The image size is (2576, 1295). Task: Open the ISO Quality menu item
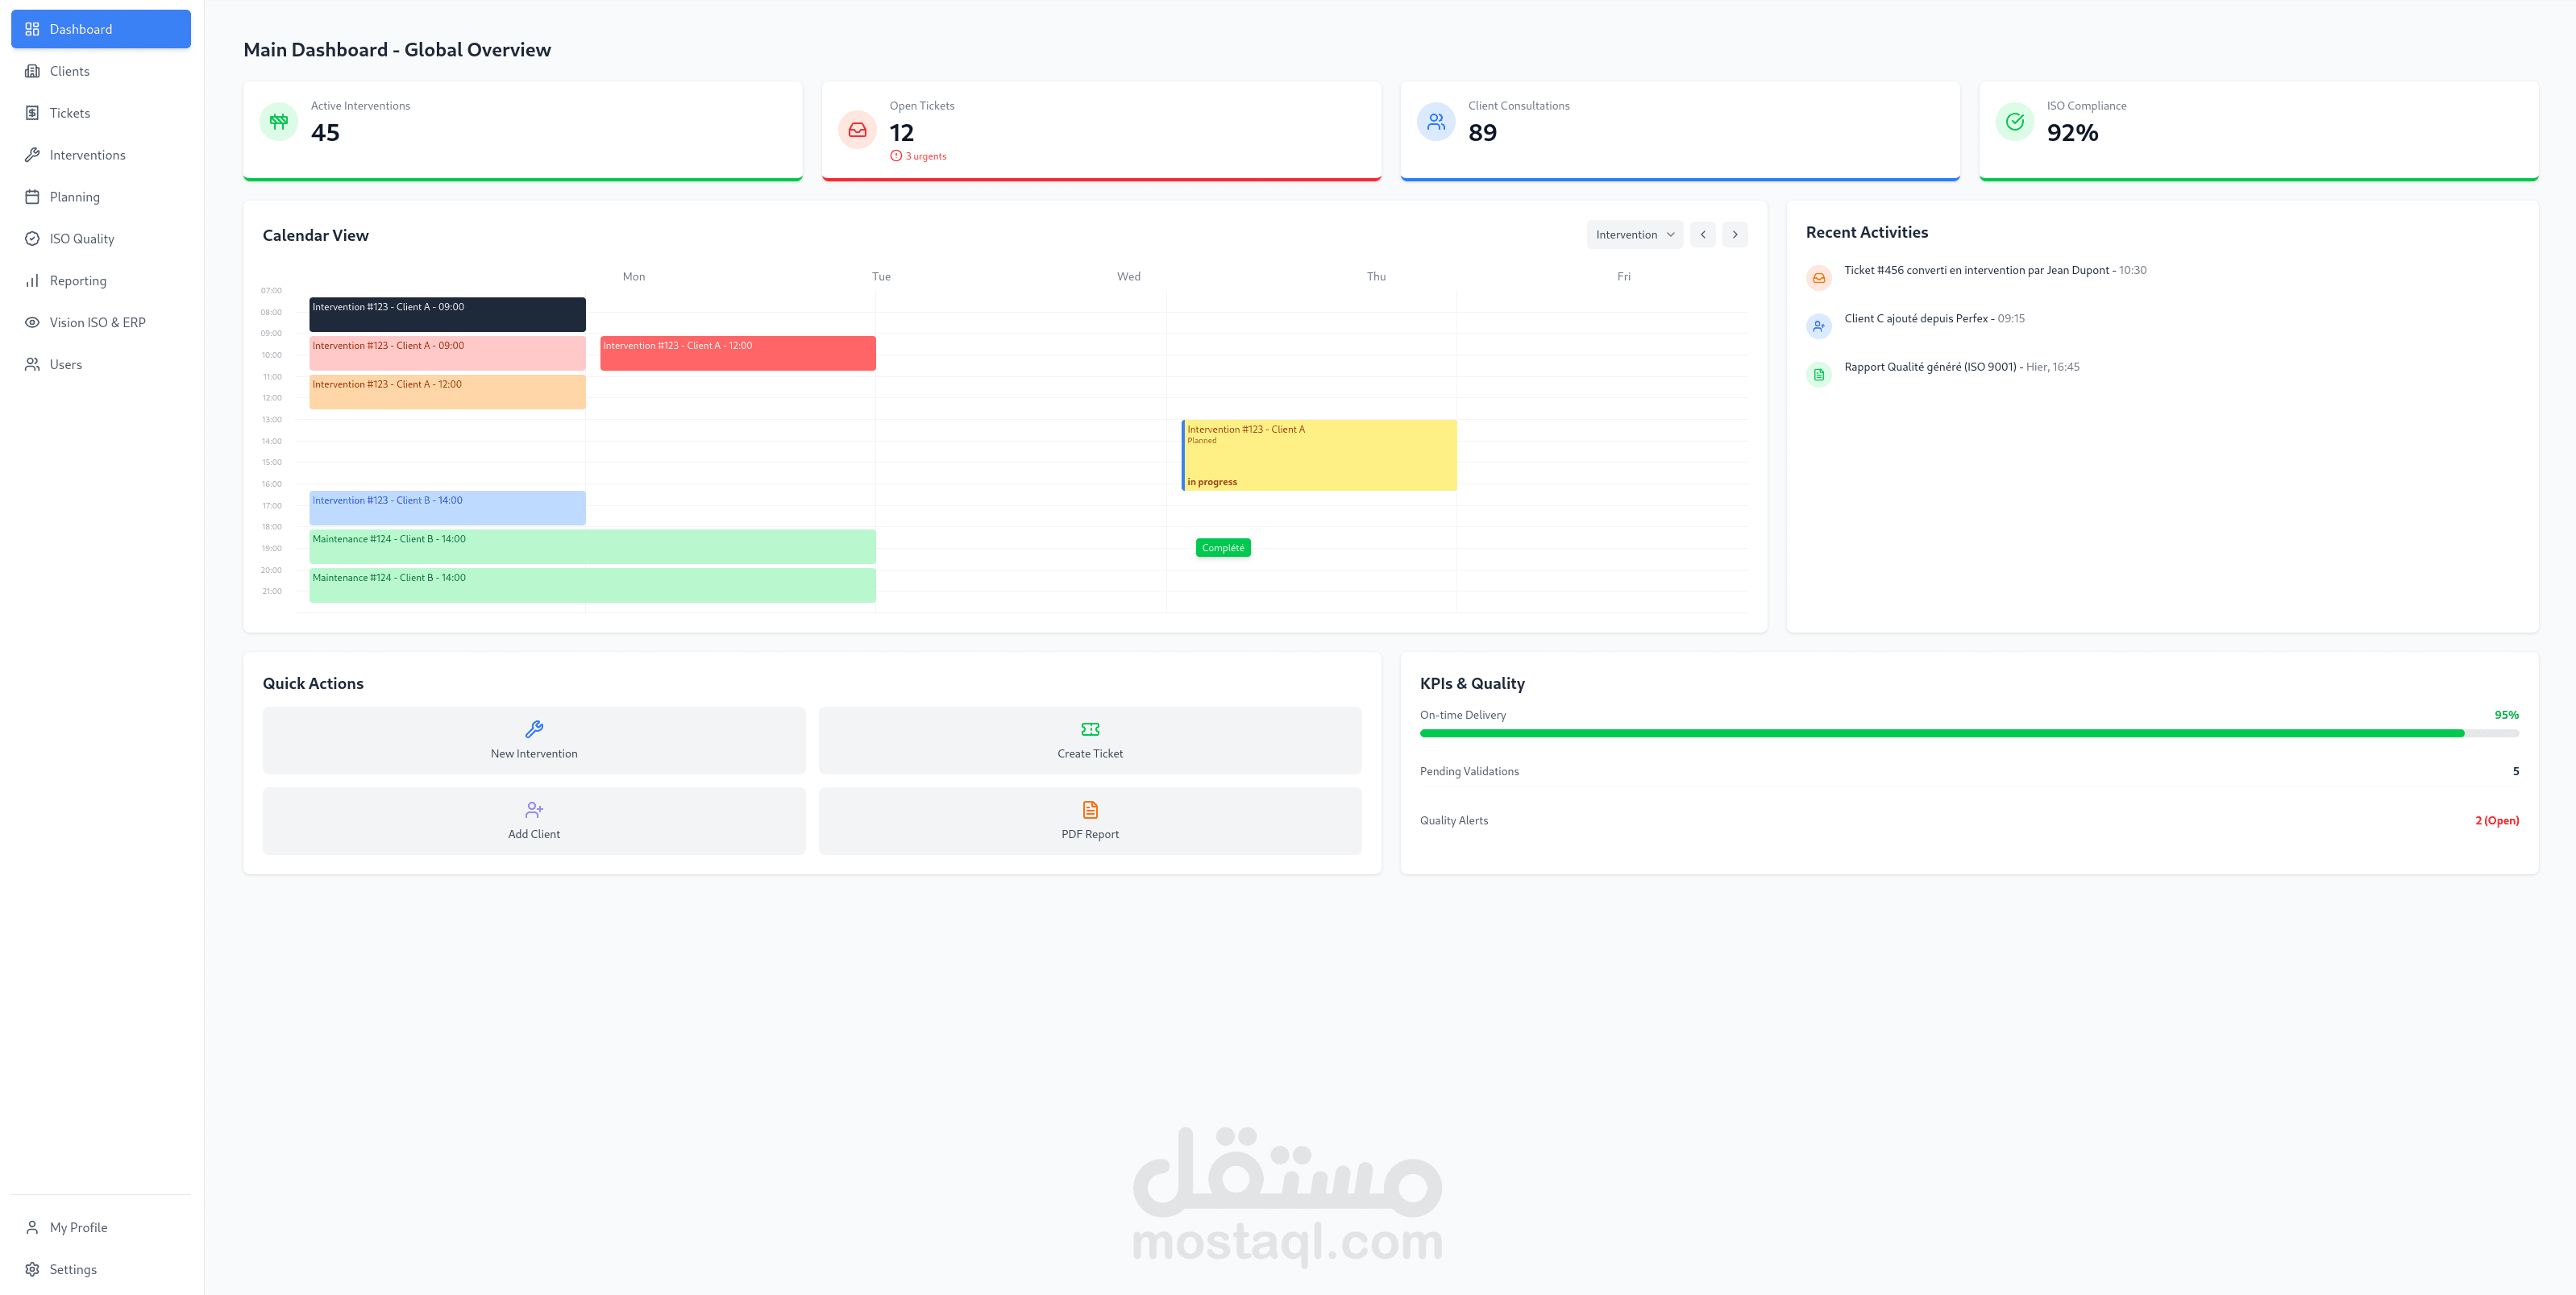[101, 239]
